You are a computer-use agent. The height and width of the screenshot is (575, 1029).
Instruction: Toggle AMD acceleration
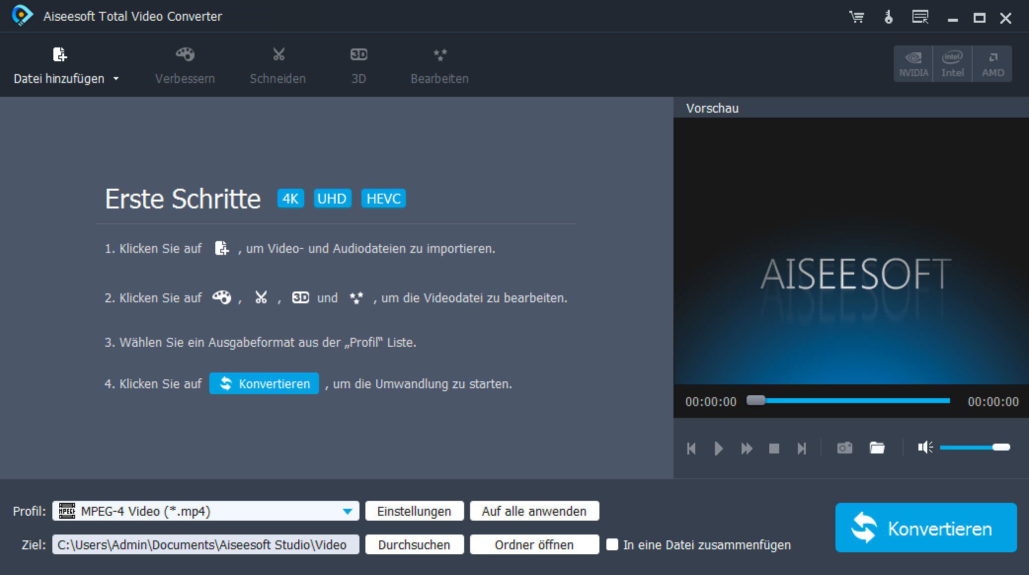(x=992, y=64)
